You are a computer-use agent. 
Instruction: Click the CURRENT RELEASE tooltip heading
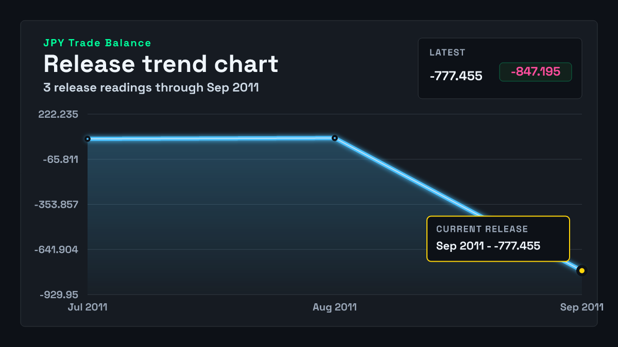pos(482,229)
